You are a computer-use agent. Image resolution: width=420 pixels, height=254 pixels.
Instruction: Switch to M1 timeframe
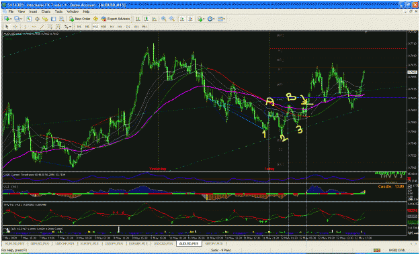pos(79,27)
